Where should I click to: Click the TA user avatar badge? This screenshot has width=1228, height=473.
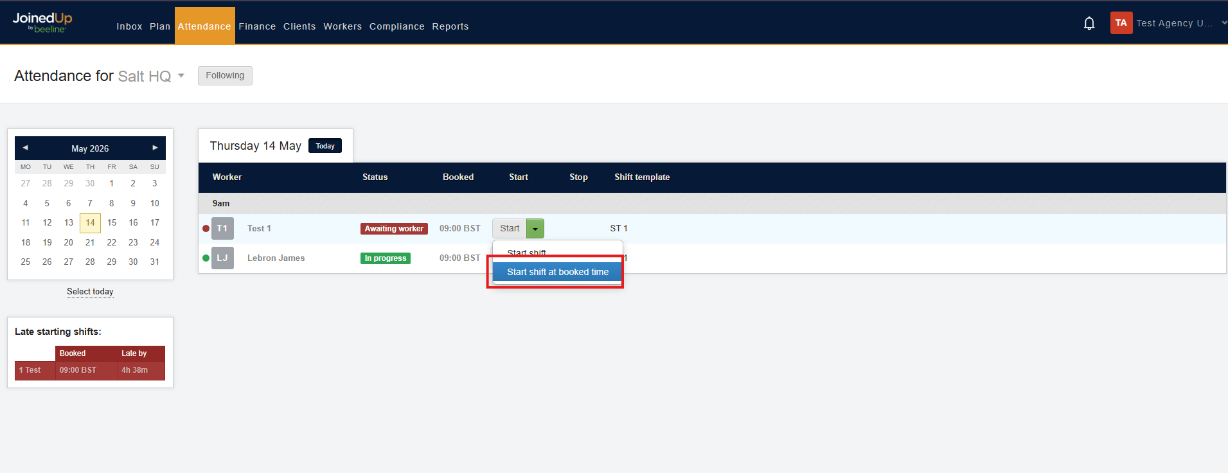1121,23
